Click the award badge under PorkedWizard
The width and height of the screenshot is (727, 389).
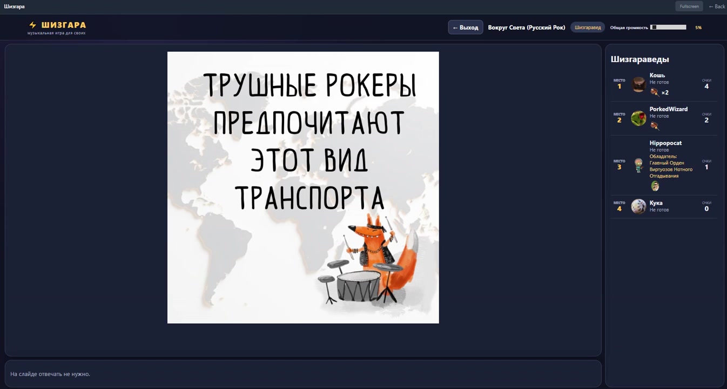tap(655, 126)
